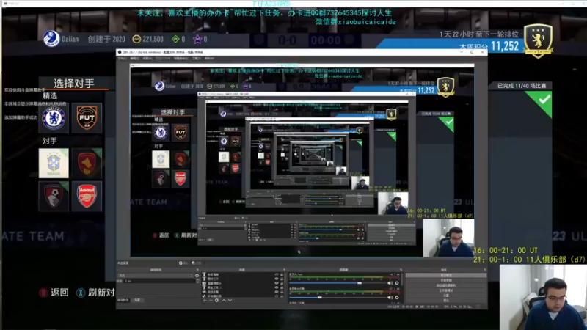The width and height of the screenshot is (587, 330).
Task: Choose the Bournemouth crest opponent
Action: tap(54, 197)
